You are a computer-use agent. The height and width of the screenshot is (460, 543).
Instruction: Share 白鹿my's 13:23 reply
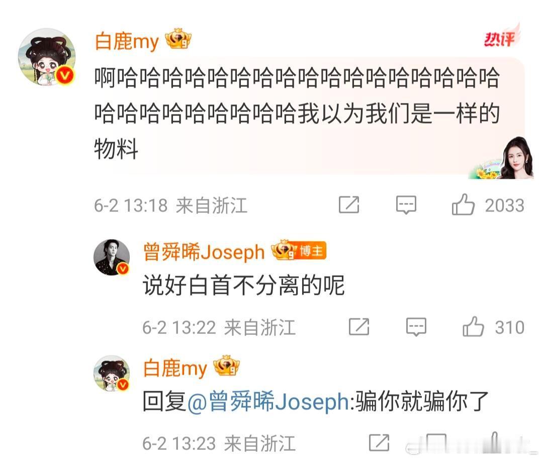click(x=379, y=443)
